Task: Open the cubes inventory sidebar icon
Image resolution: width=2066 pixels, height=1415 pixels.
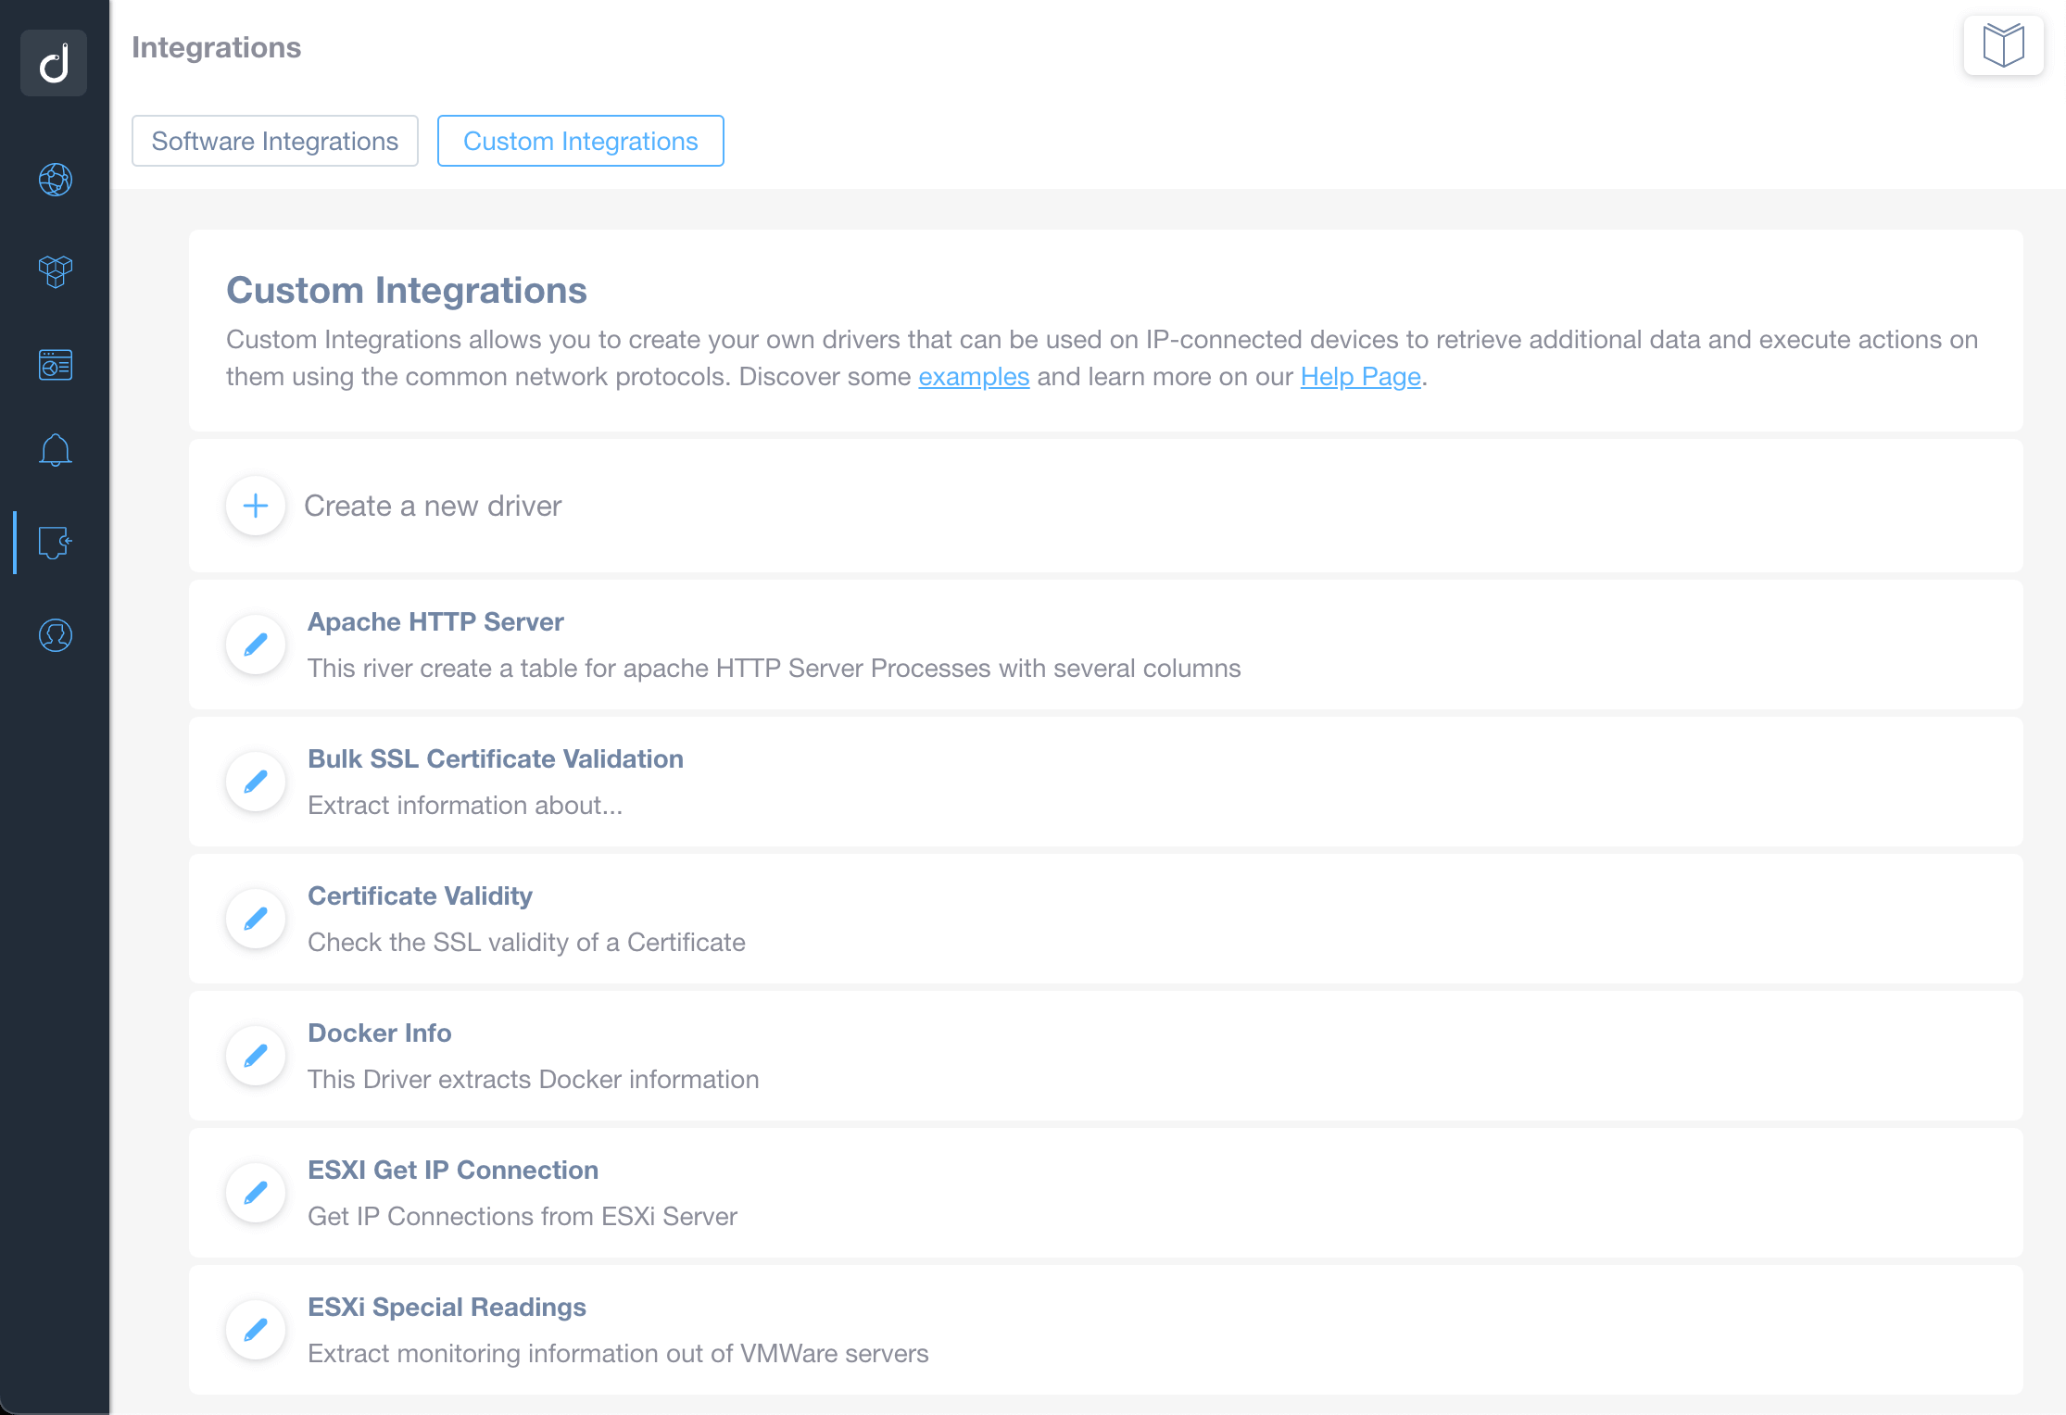Action: (56, 271)
